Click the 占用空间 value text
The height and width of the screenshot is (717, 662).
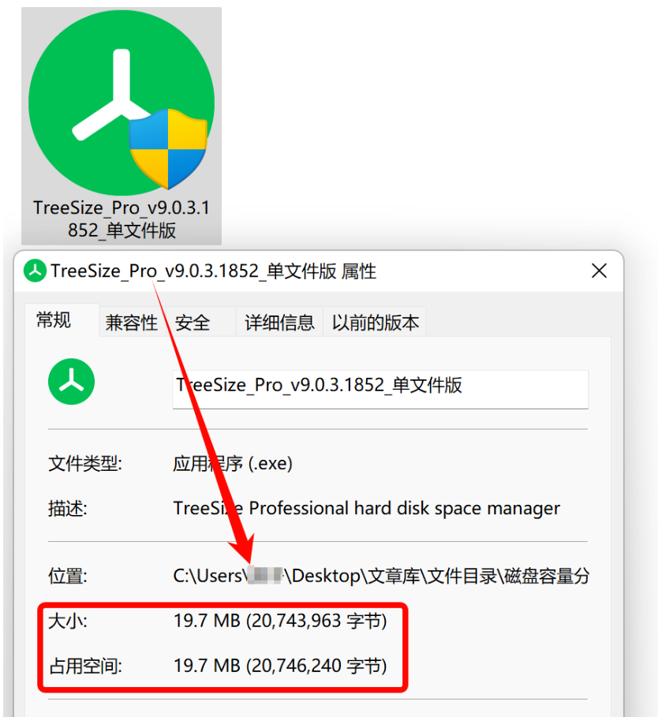[280, 666]
